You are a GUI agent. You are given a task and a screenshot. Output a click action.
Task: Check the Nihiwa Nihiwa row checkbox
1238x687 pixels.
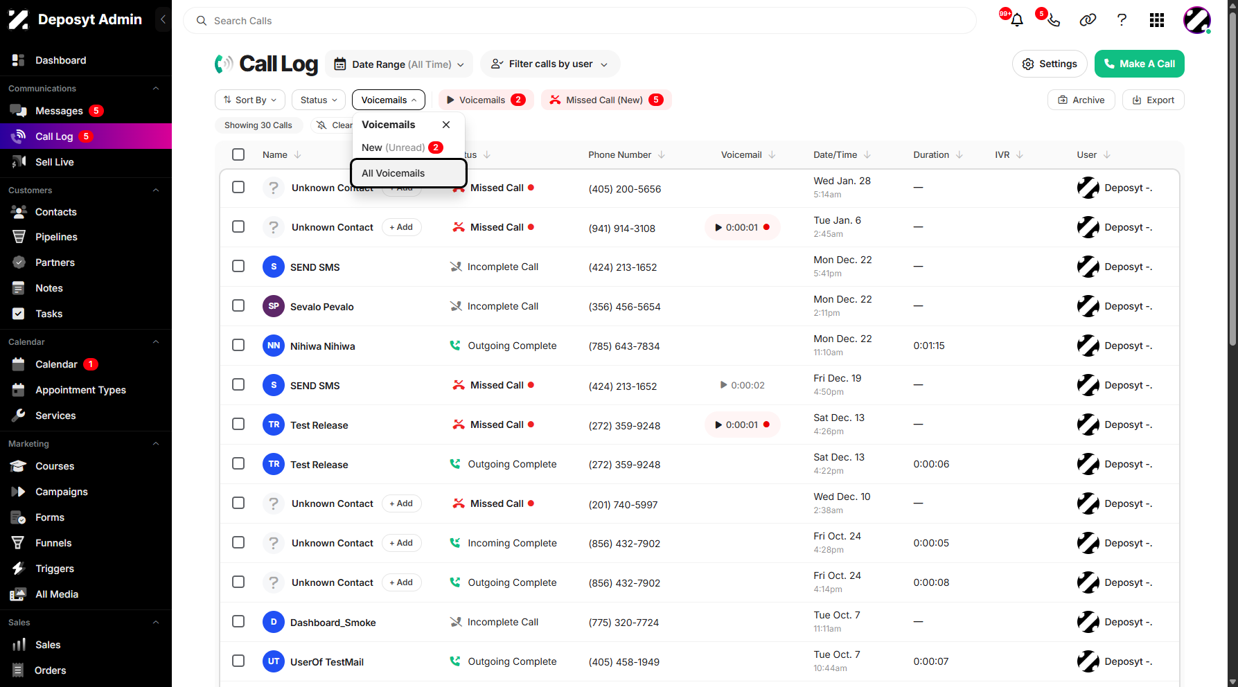(x=238, y=345)
